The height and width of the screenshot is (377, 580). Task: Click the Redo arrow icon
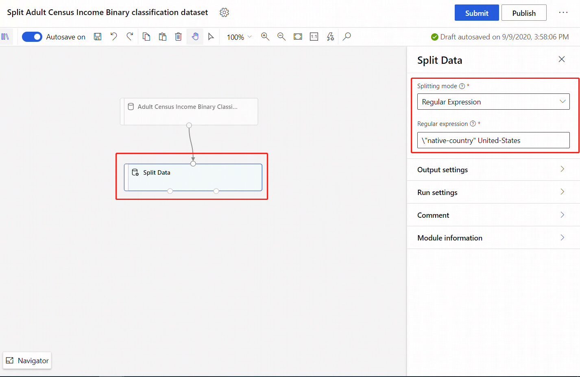[x=130, y=37]
